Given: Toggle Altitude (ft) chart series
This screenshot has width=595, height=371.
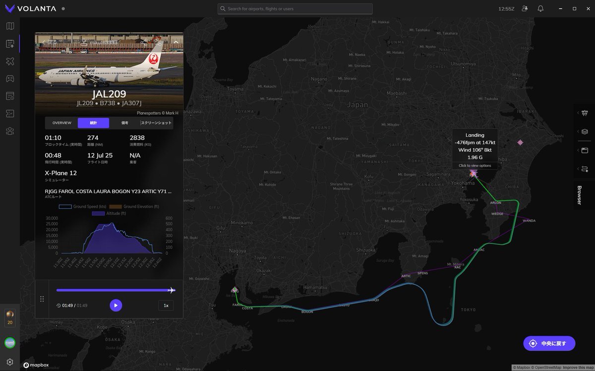Looking at the screenshot, I should (x=109, y=213).
